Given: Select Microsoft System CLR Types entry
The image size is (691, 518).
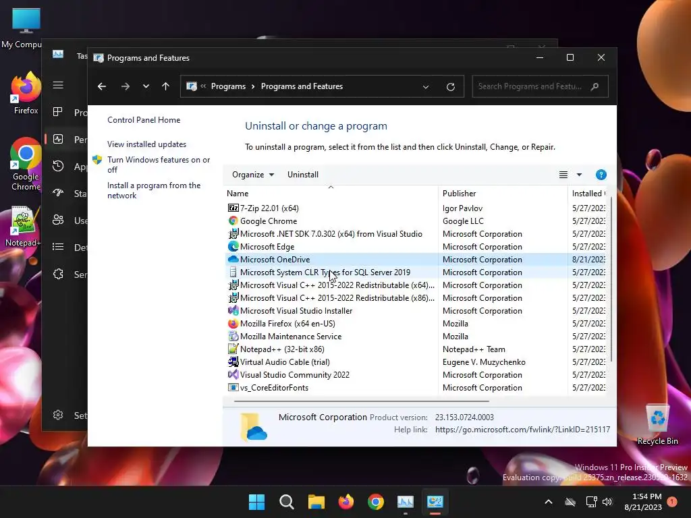Looking at the screenshot, I should [x=325, y=272].
